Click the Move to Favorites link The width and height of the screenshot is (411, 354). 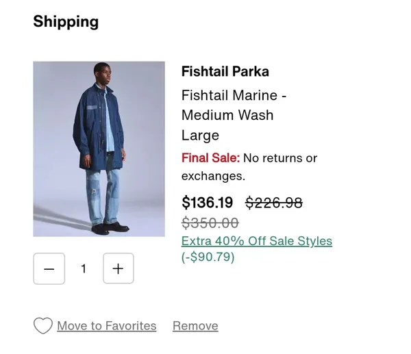tap(106, 326)
